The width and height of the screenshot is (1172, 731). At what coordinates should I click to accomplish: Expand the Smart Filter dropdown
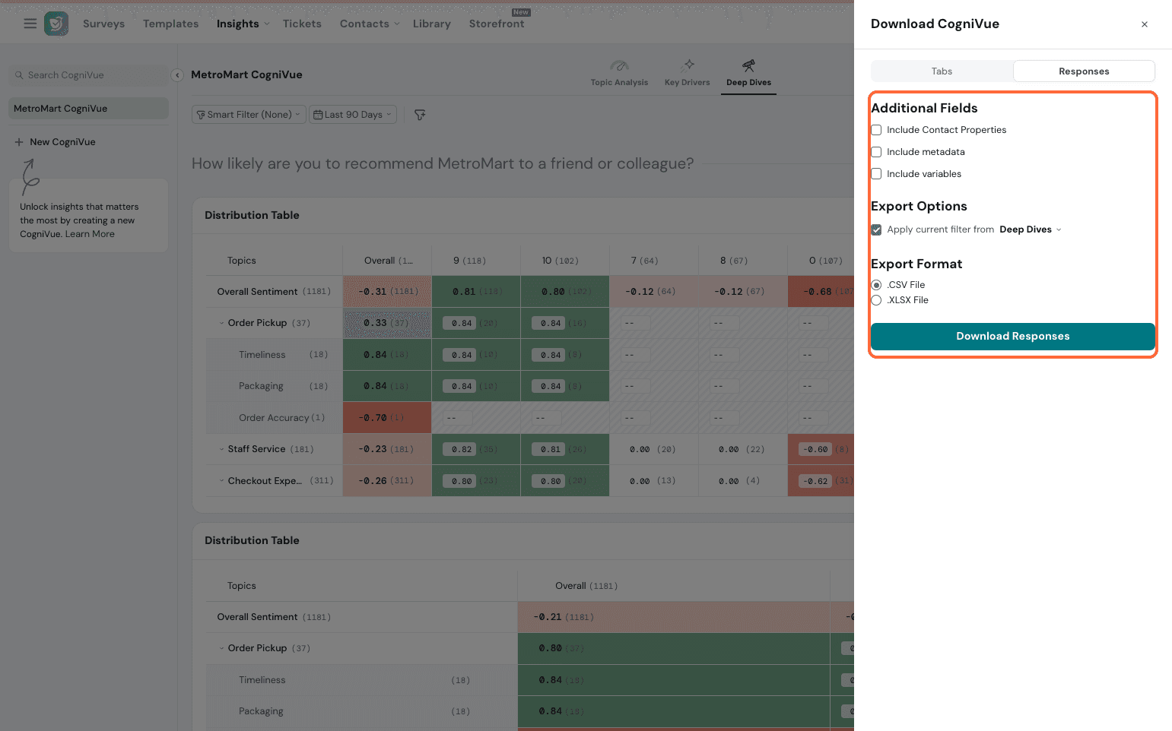[x=249, y=115]
